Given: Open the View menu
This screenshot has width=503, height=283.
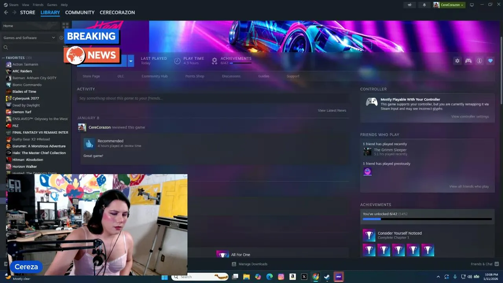Looking at the screenshot, I should coord(26,5).
